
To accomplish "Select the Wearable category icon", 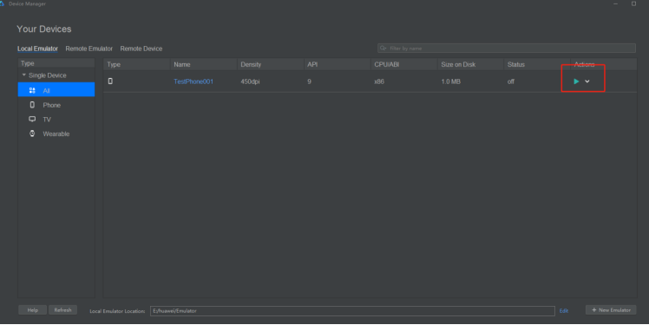I will click(x=32, y=133).
